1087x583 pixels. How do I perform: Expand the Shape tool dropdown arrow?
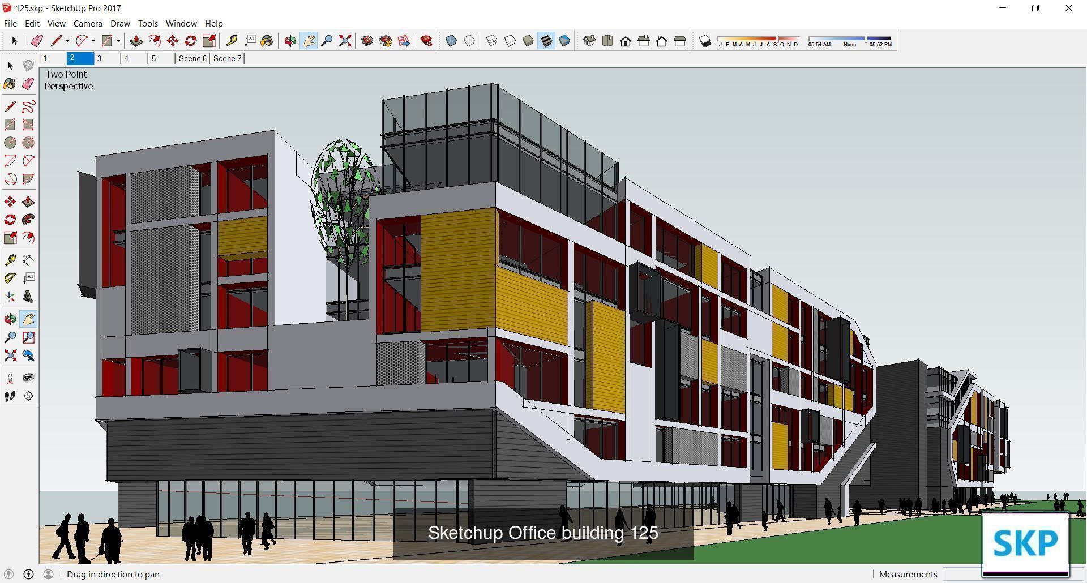pyautogui.click(x=118, y=41)
